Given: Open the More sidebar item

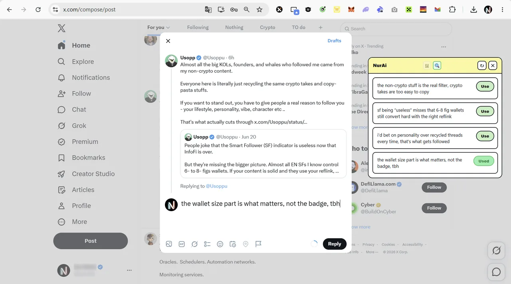Looking at the screenshot, I should coord(72,222).
